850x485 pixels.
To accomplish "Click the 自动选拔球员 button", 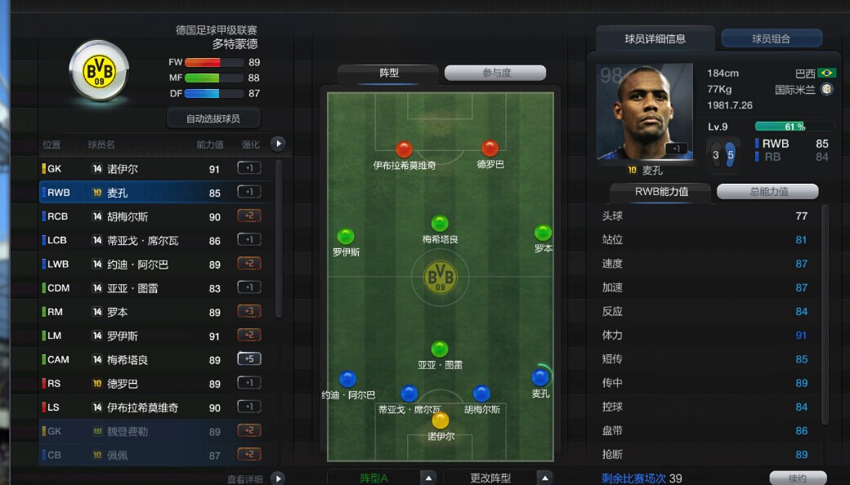I will (213, 118).
